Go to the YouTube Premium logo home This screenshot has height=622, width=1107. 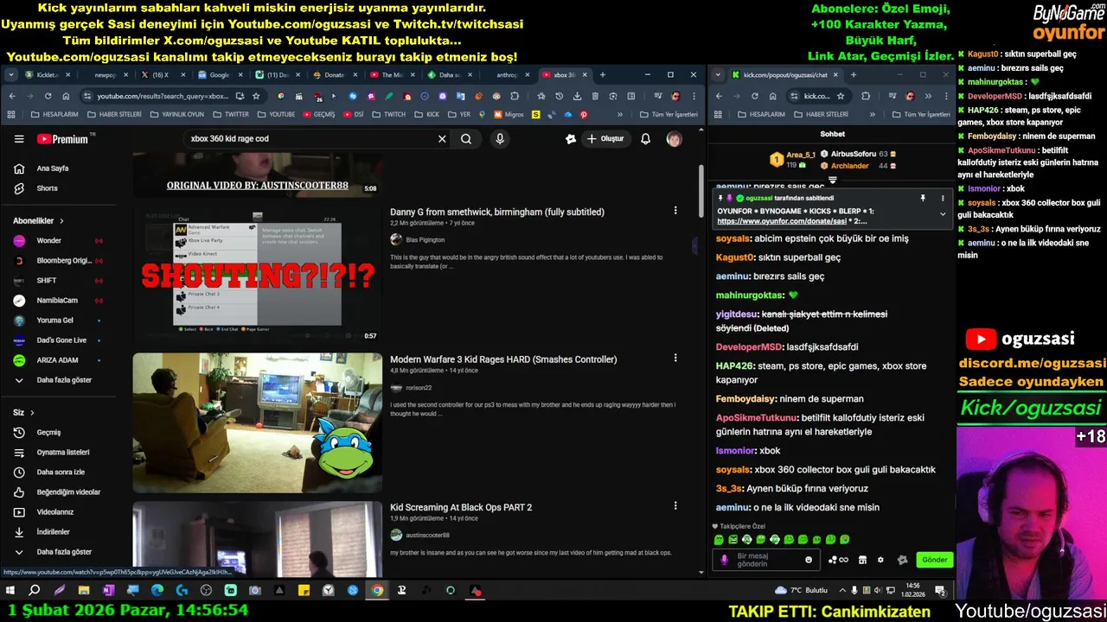[x=62, y=139]
